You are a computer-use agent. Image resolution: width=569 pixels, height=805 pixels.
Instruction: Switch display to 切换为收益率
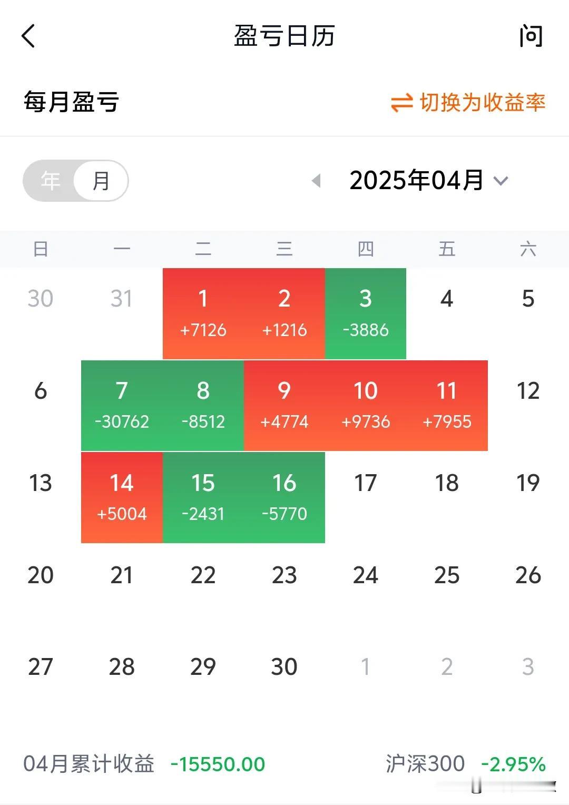[482, 103]
